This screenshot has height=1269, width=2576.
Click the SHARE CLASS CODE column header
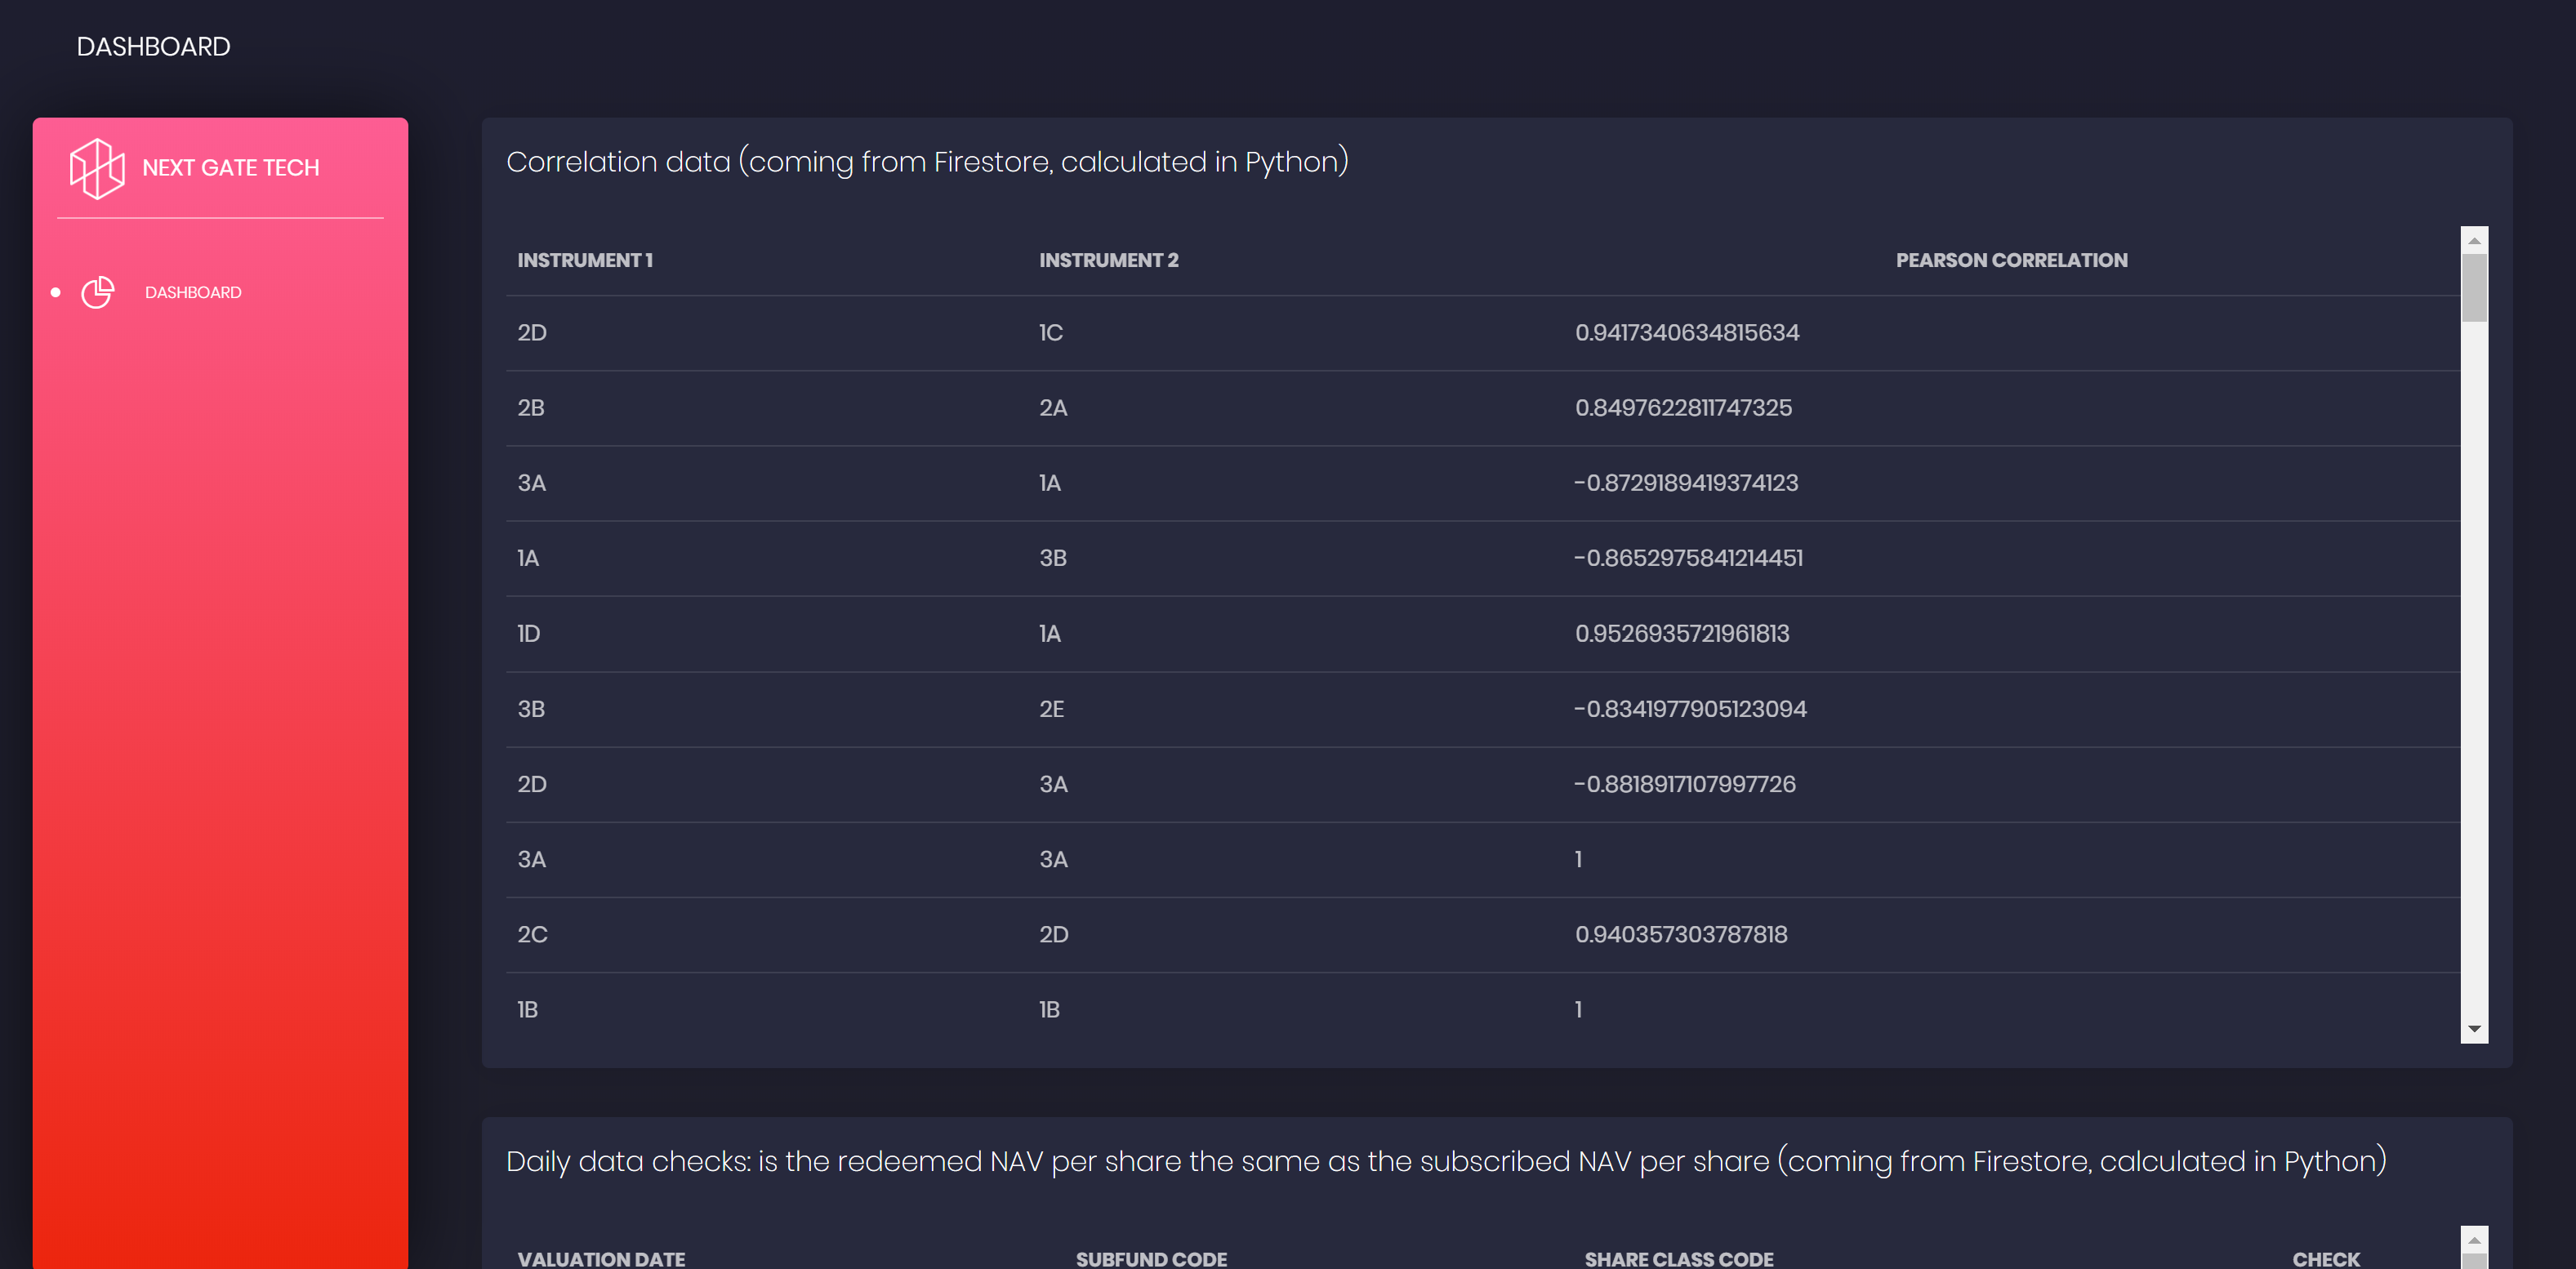coord(1678,1258)
